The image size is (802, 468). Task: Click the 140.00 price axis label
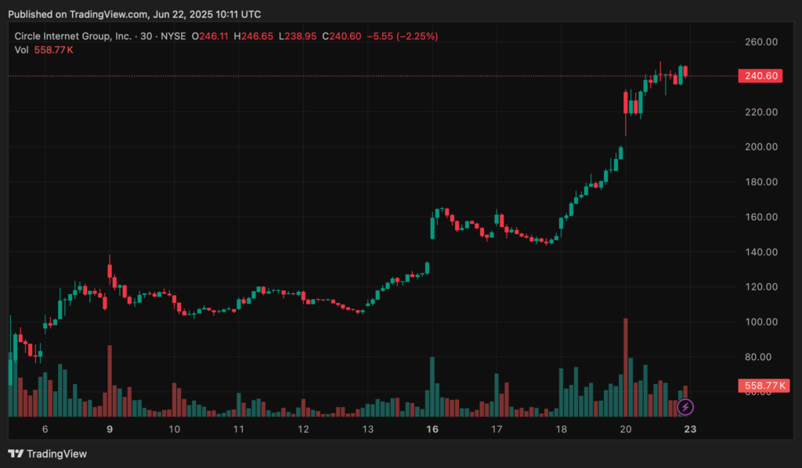click(x=761, y=252)
